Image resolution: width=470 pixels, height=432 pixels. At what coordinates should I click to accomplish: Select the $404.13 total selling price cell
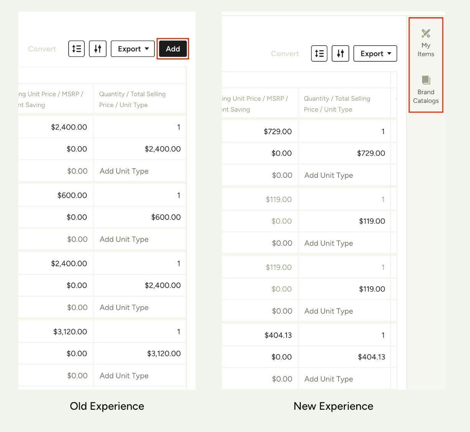(371, 357)
